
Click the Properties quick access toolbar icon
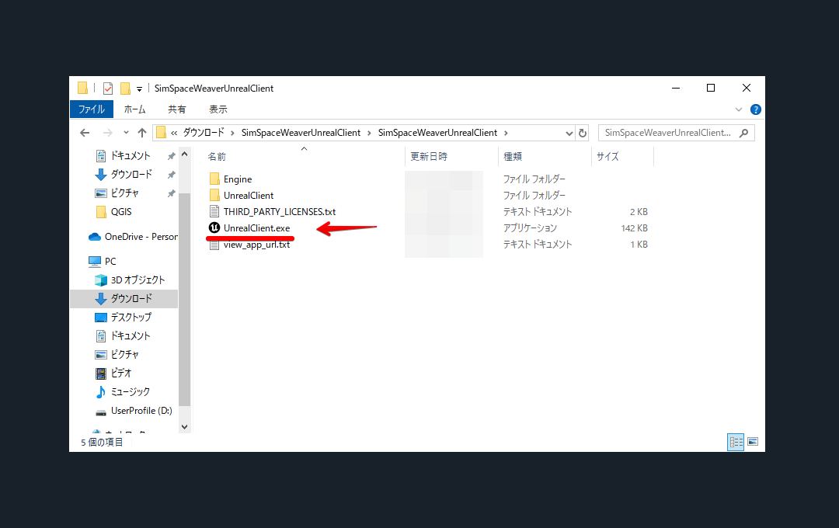pos(108,89)
